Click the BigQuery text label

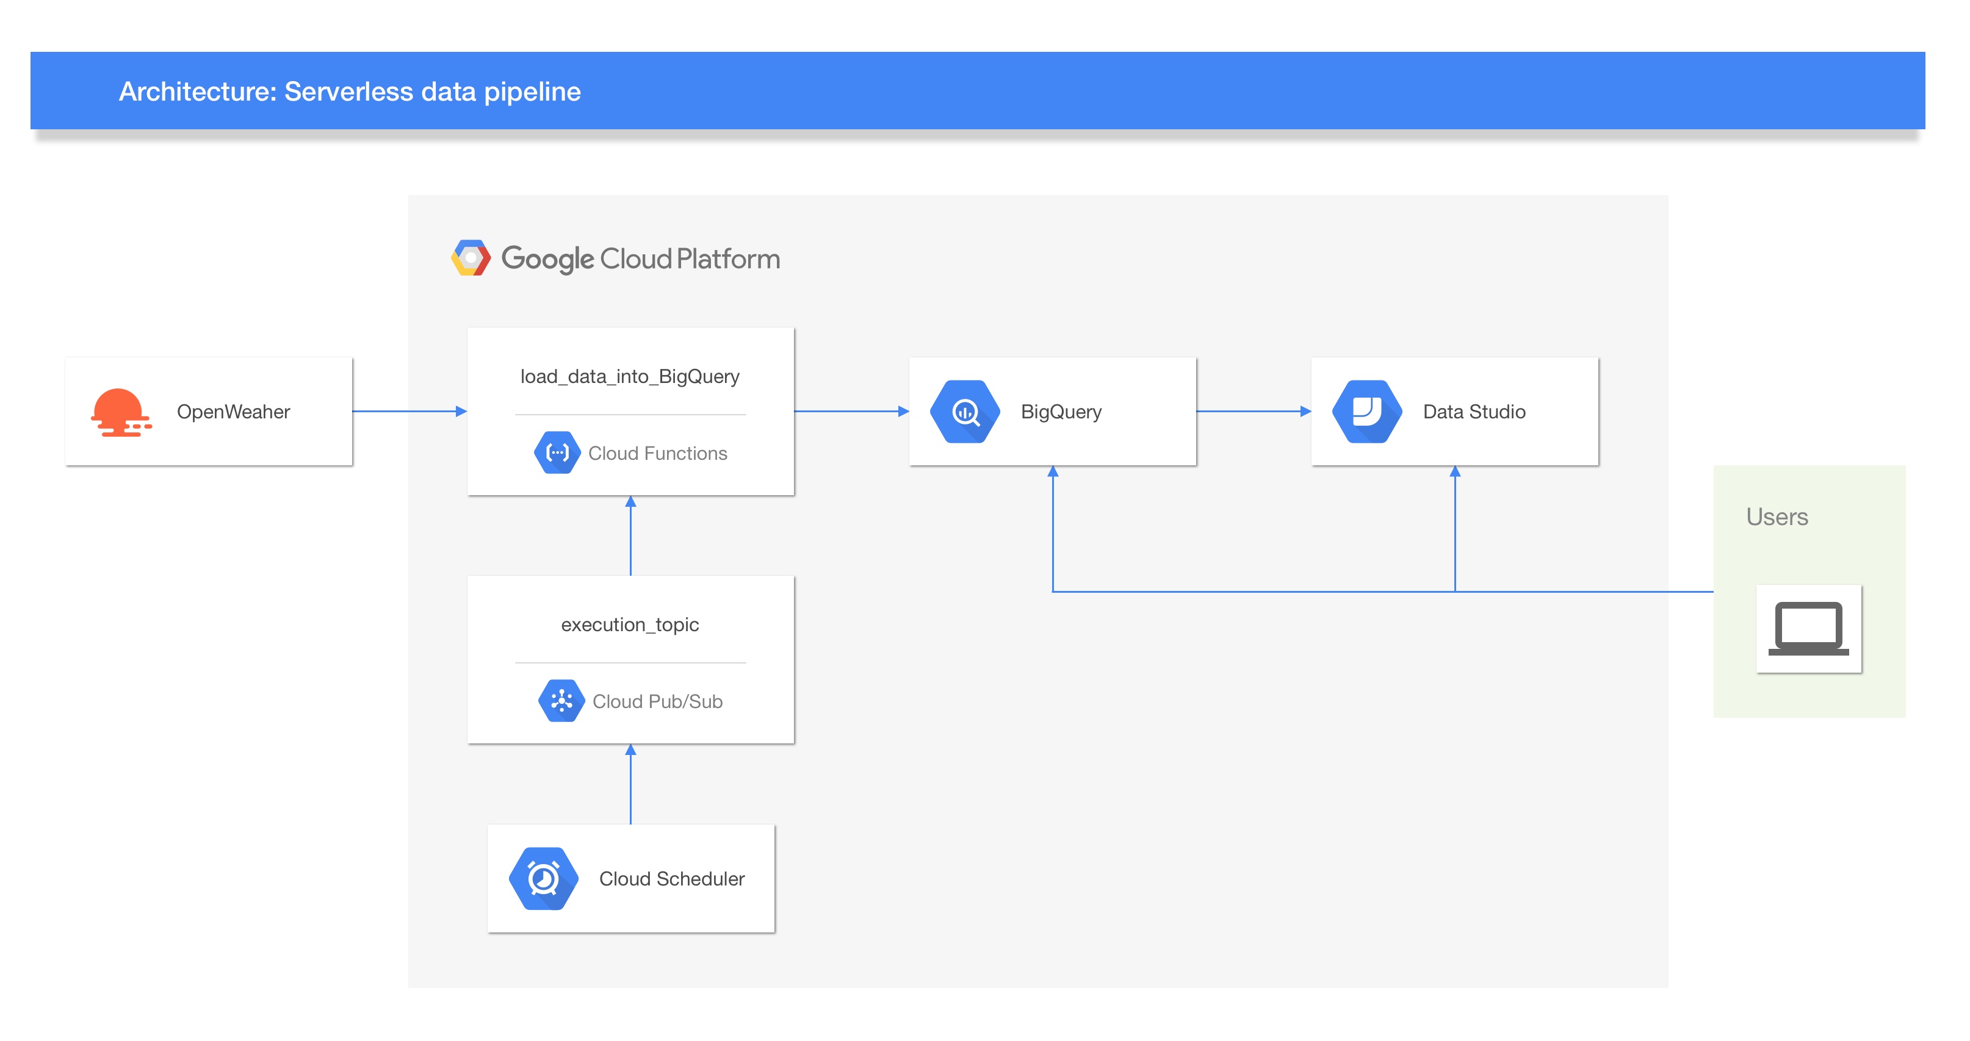pos(1061,412)
